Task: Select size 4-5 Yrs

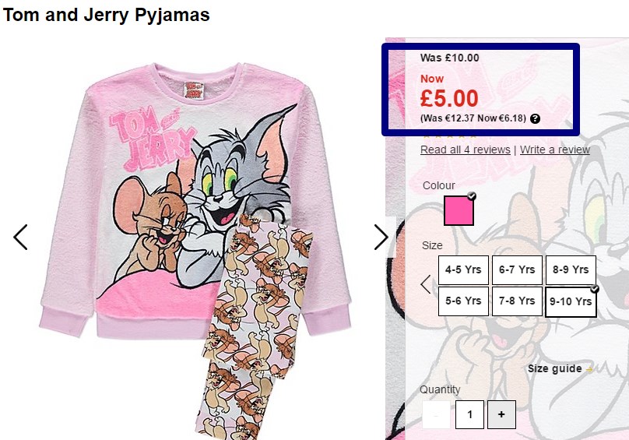Action: click(x=463, y=269)
